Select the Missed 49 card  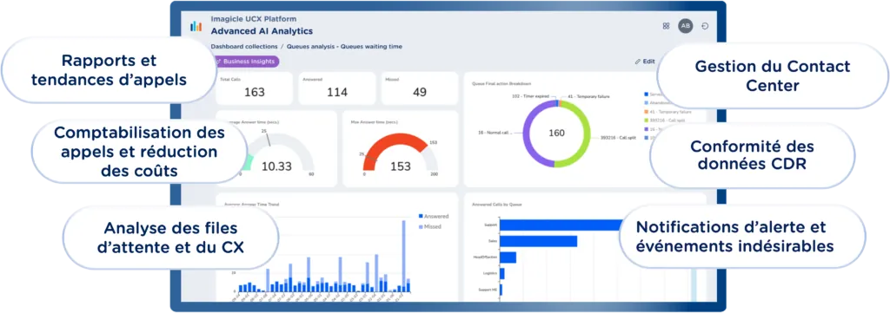coord(420,88)
